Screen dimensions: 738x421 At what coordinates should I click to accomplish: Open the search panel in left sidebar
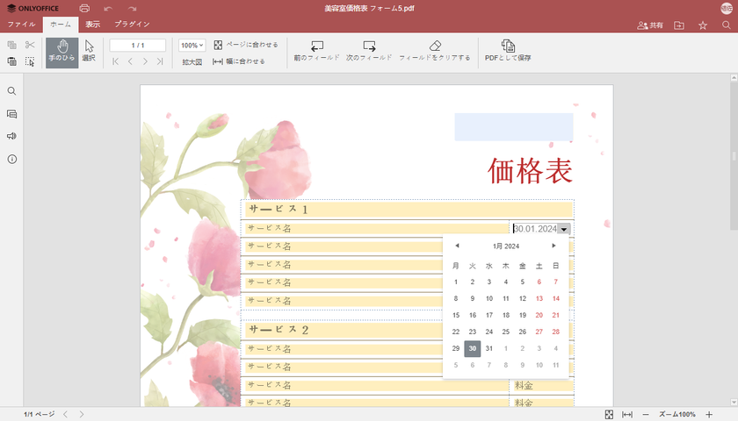point(12,91)
